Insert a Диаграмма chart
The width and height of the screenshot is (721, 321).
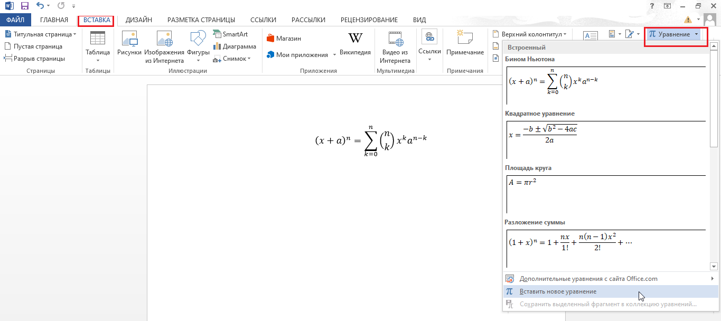coord(235,46)
